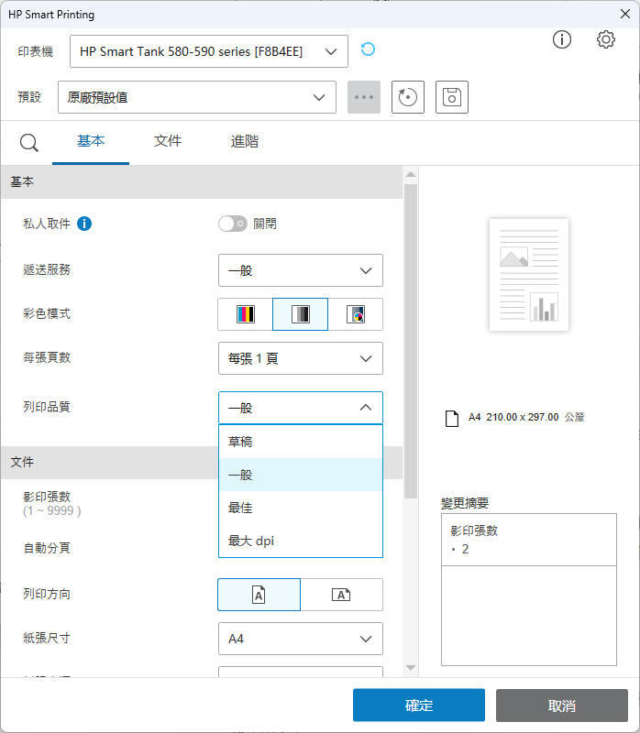Close the HP Smart Printing window
The image size is (640, 733).
coord(625,14)
